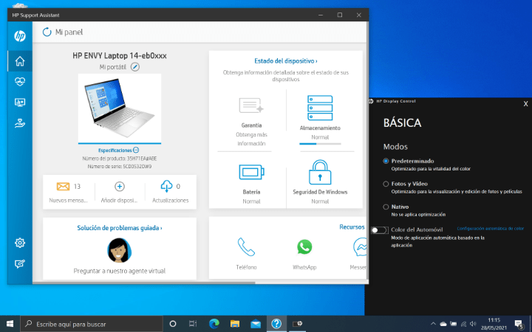
Task: Click the BÁSICA heading in Display Control
Action: point(402,122)
